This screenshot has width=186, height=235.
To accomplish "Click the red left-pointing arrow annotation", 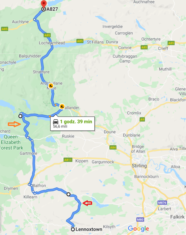I will pyautogui.click(x=87, y=203).
